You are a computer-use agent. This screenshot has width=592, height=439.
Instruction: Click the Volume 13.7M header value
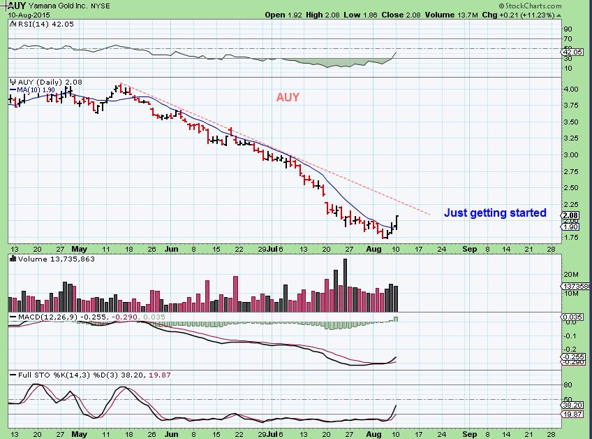pos(451,15)
